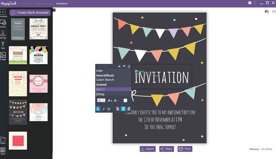Image resolution: width=276 pixels, height=159 pixels.
Task: Move text layer down with down arrow
Action: (x=124, y=66)
